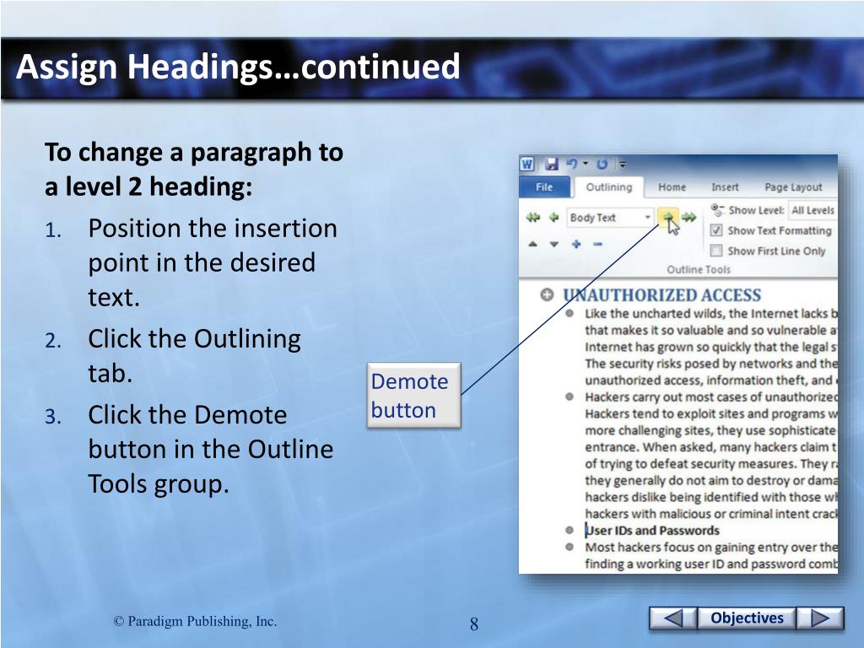Click the UNAUTHORIZED ACCESS heading text
This screenshot has height=648, width=864.
click(661, 295)
